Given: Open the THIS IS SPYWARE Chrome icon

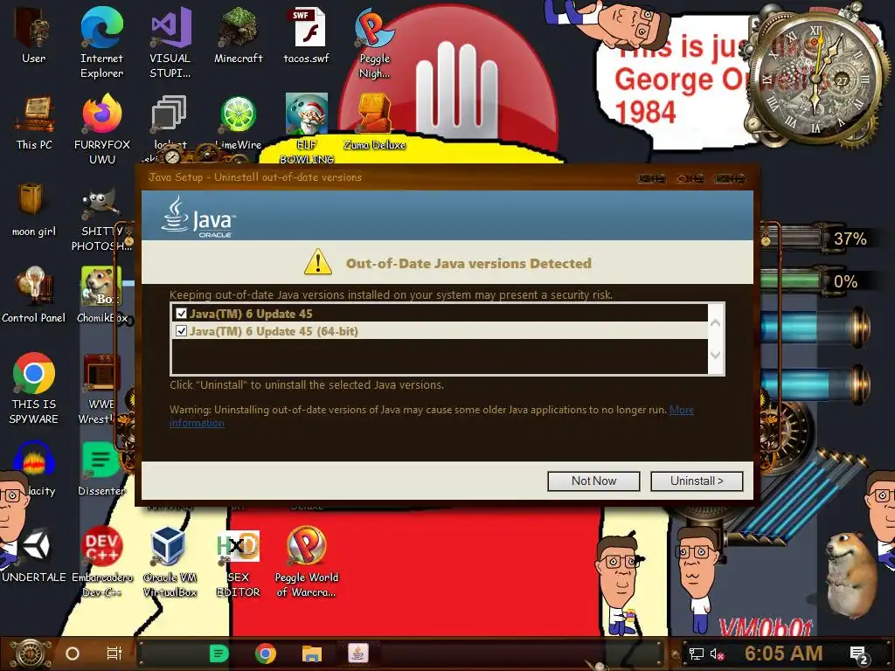Looking at the screenshot, I should tap(34, 388).
